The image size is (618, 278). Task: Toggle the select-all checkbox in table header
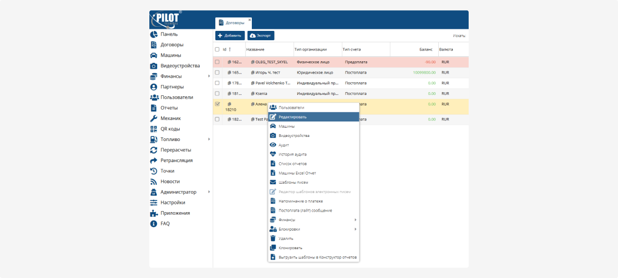[217, 49]
